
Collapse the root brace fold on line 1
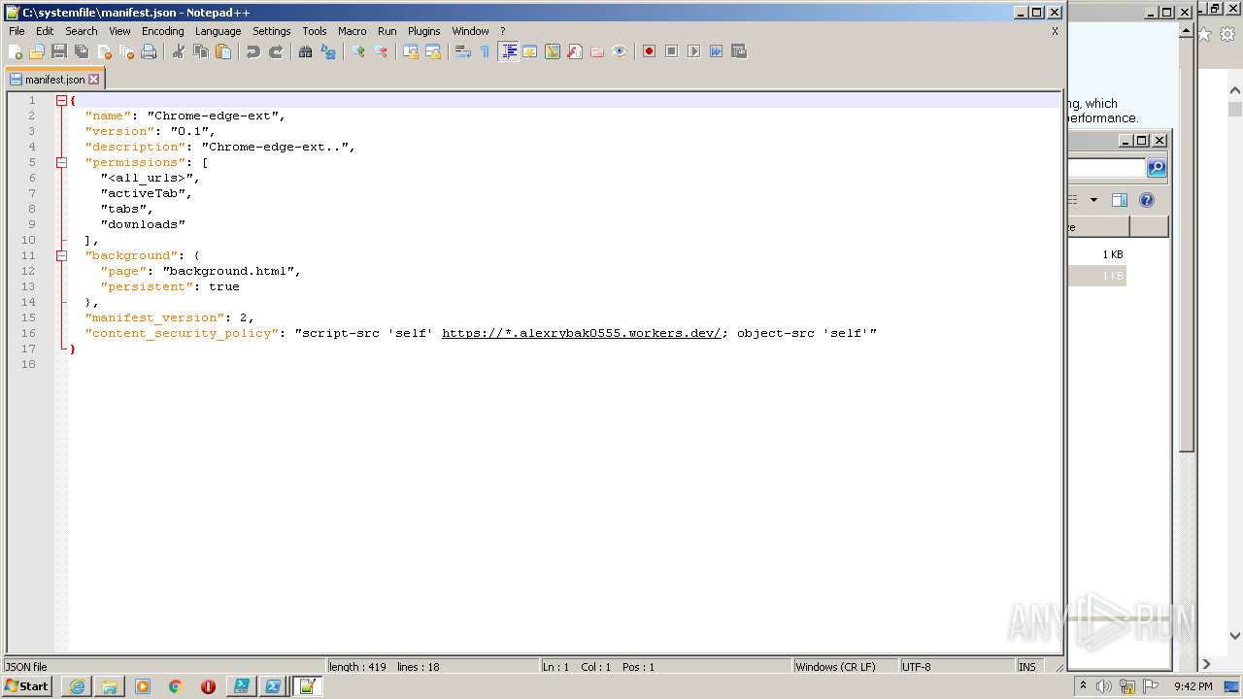point(61,100)
